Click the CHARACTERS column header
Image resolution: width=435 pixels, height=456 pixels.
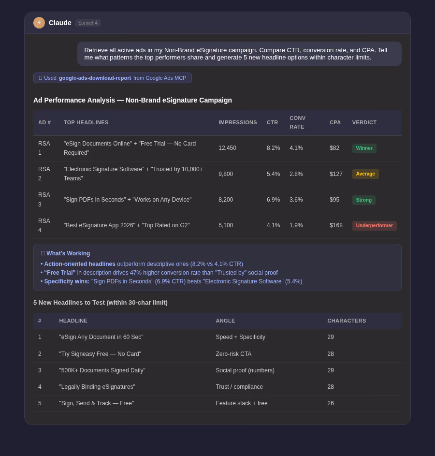(347, 321)
